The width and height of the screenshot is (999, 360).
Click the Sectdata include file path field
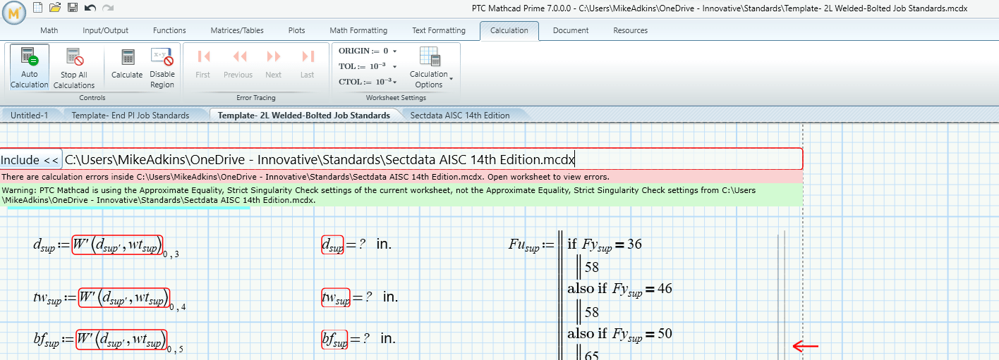(x=432, y=159)
